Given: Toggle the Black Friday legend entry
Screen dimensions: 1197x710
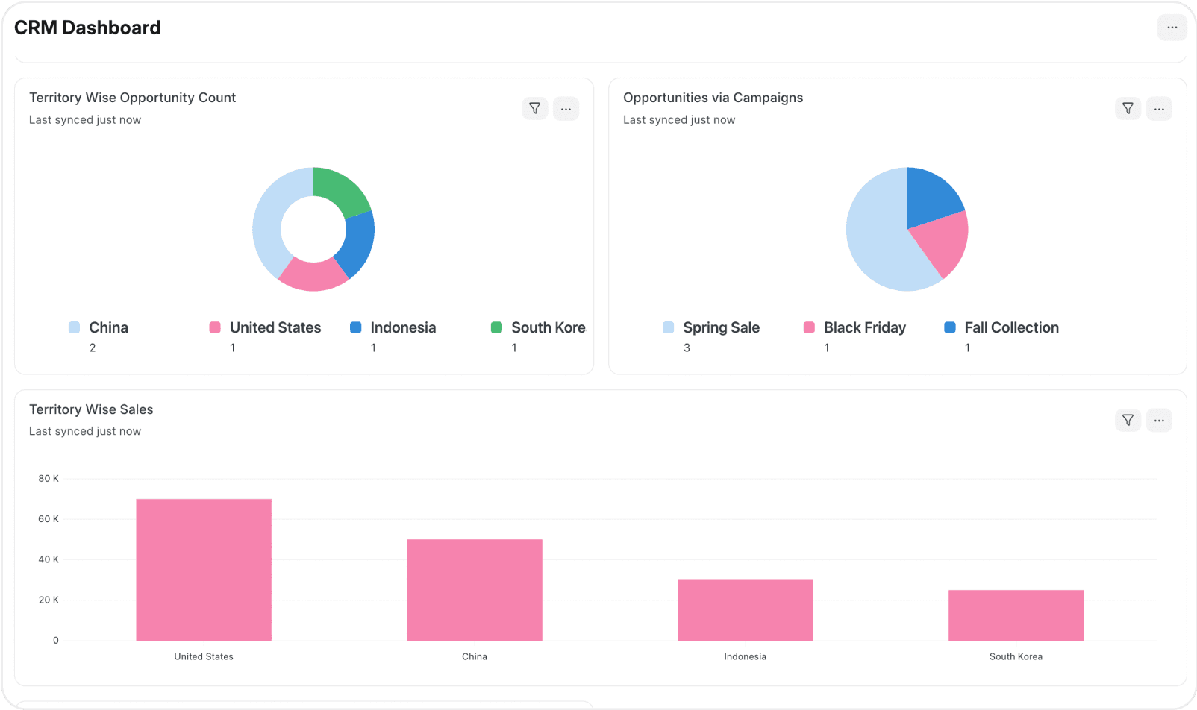Looking at the screenshot, I should tap(864, 327).
